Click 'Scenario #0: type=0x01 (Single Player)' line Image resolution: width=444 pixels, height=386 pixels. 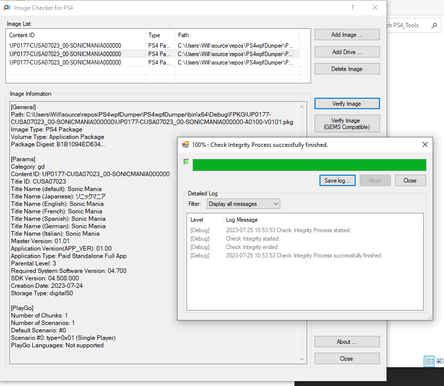pyautogui.click(x=63, y=338)
